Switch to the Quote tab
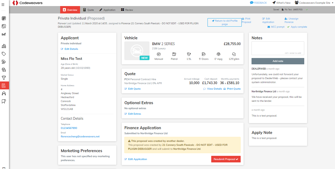335x169 pixels. (89, 10)
